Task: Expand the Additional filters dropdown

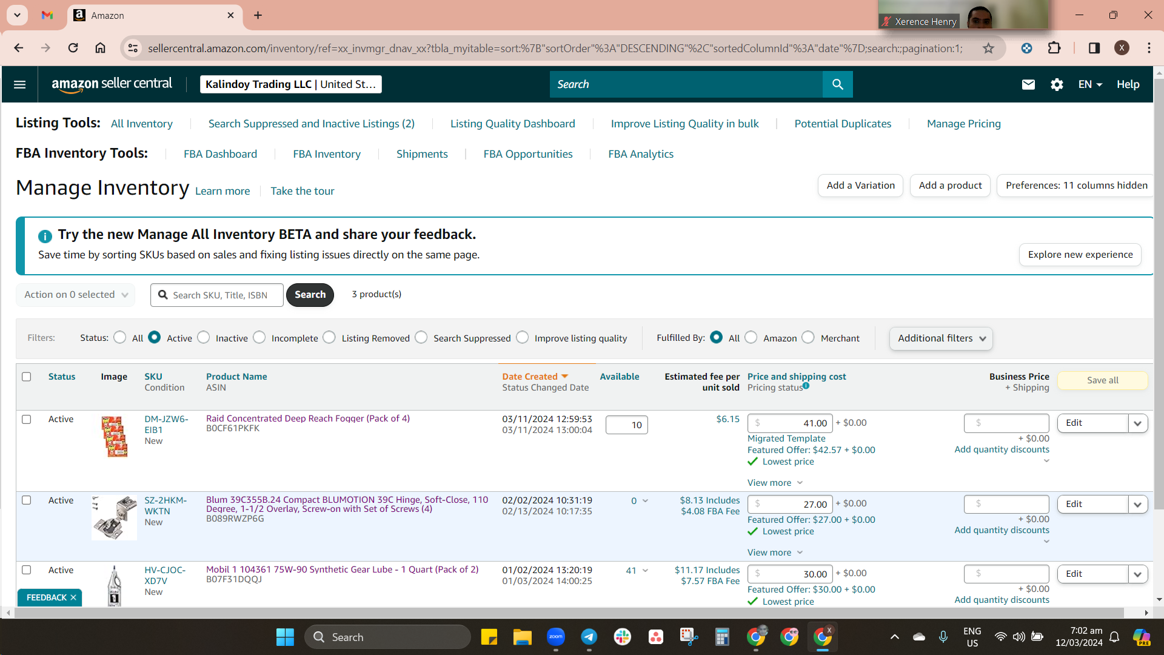Action: [941, 338]
